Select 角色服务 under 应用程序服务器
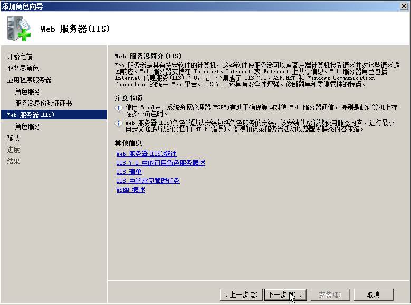This screenshot has width=411, height=305. point(27,91)
